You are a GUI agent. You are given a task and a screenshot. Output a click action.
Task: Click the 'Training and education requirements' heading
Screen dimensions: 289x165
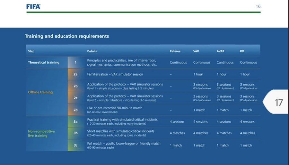click(x=67, y=36)
